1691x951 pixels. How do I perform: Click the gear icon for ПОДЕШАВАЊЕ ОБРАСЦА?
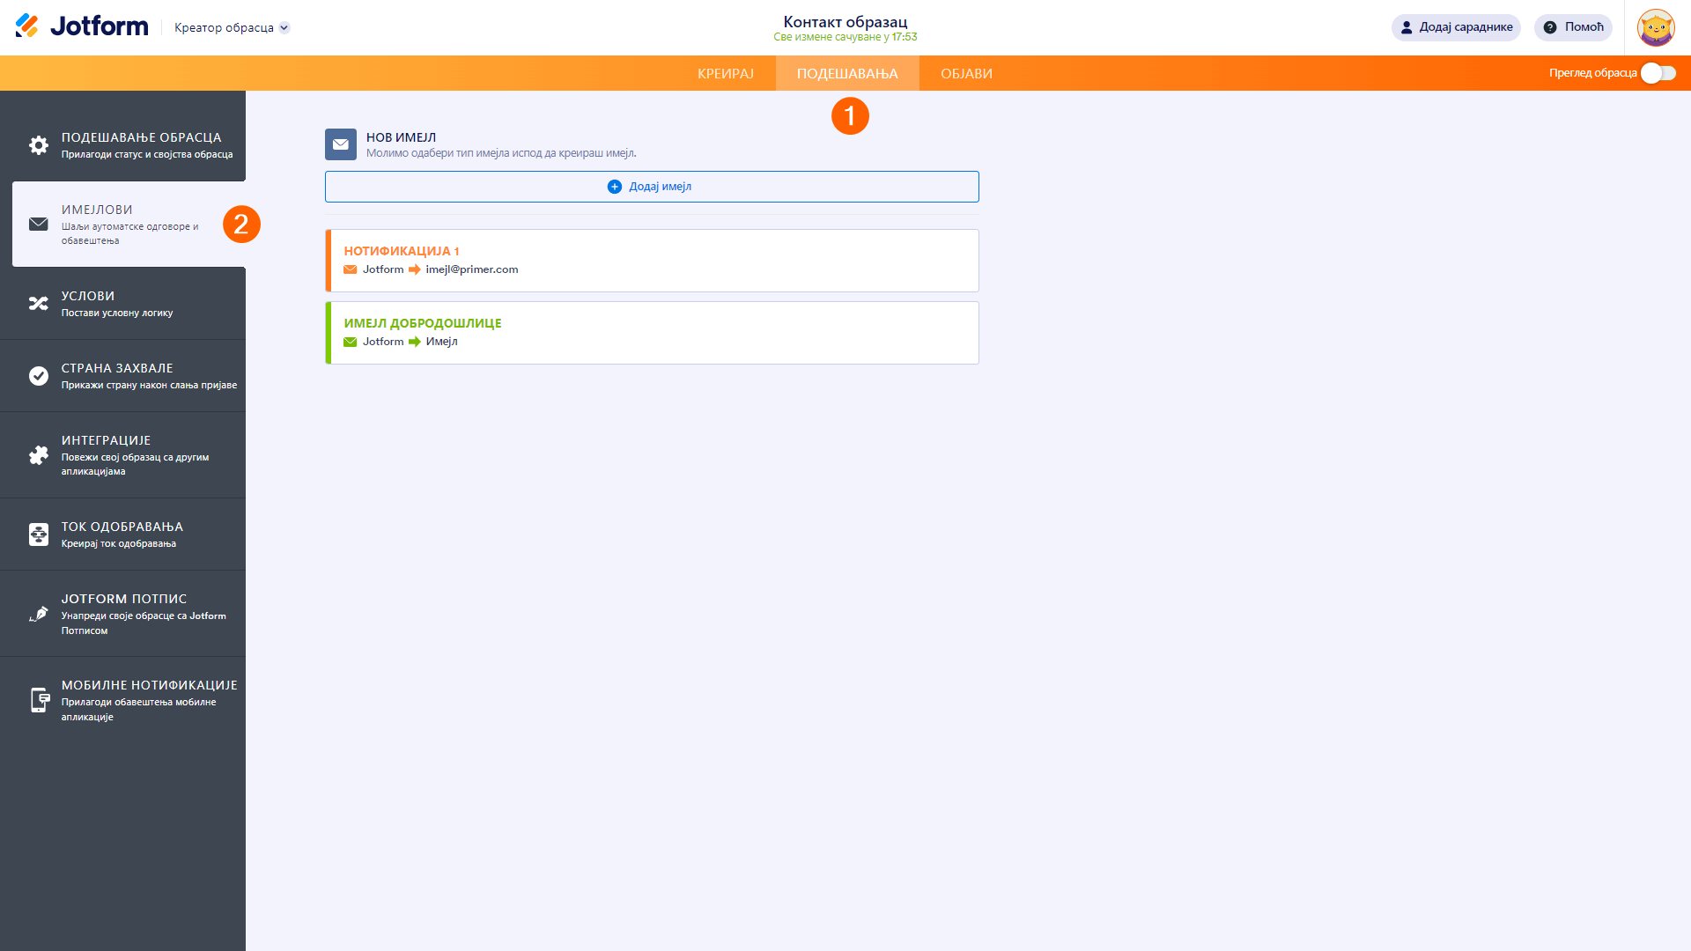pos(39,145)
